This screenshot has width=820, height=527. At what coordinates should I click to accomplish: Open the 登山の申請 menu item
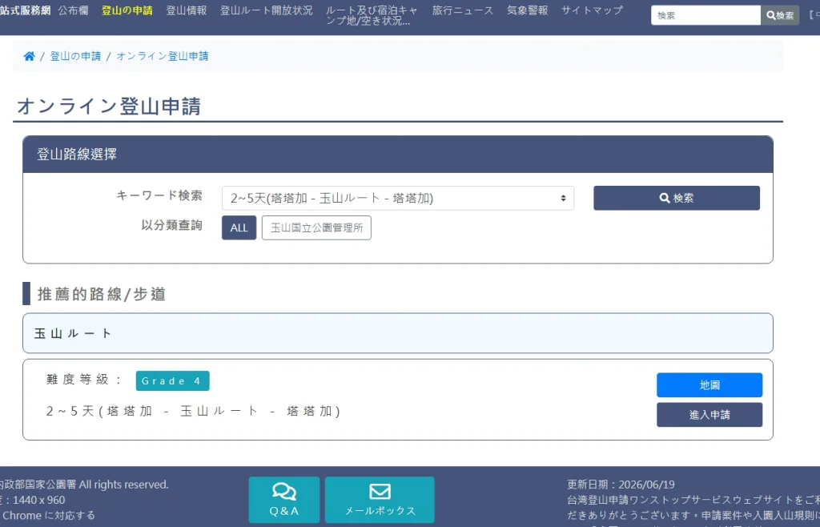(x=127, y=10)
